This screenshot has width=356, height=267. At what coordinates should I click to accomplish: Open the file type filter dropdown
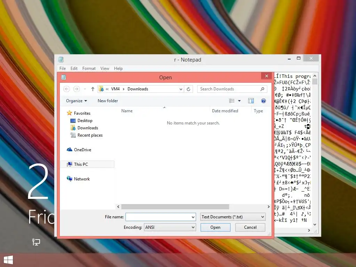click(262, 217)
